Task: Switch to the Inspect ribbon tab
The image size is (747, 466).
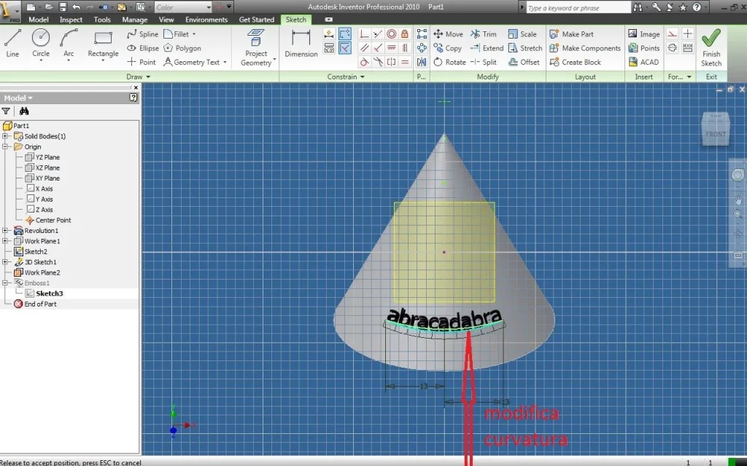Action: coord(71,20)
